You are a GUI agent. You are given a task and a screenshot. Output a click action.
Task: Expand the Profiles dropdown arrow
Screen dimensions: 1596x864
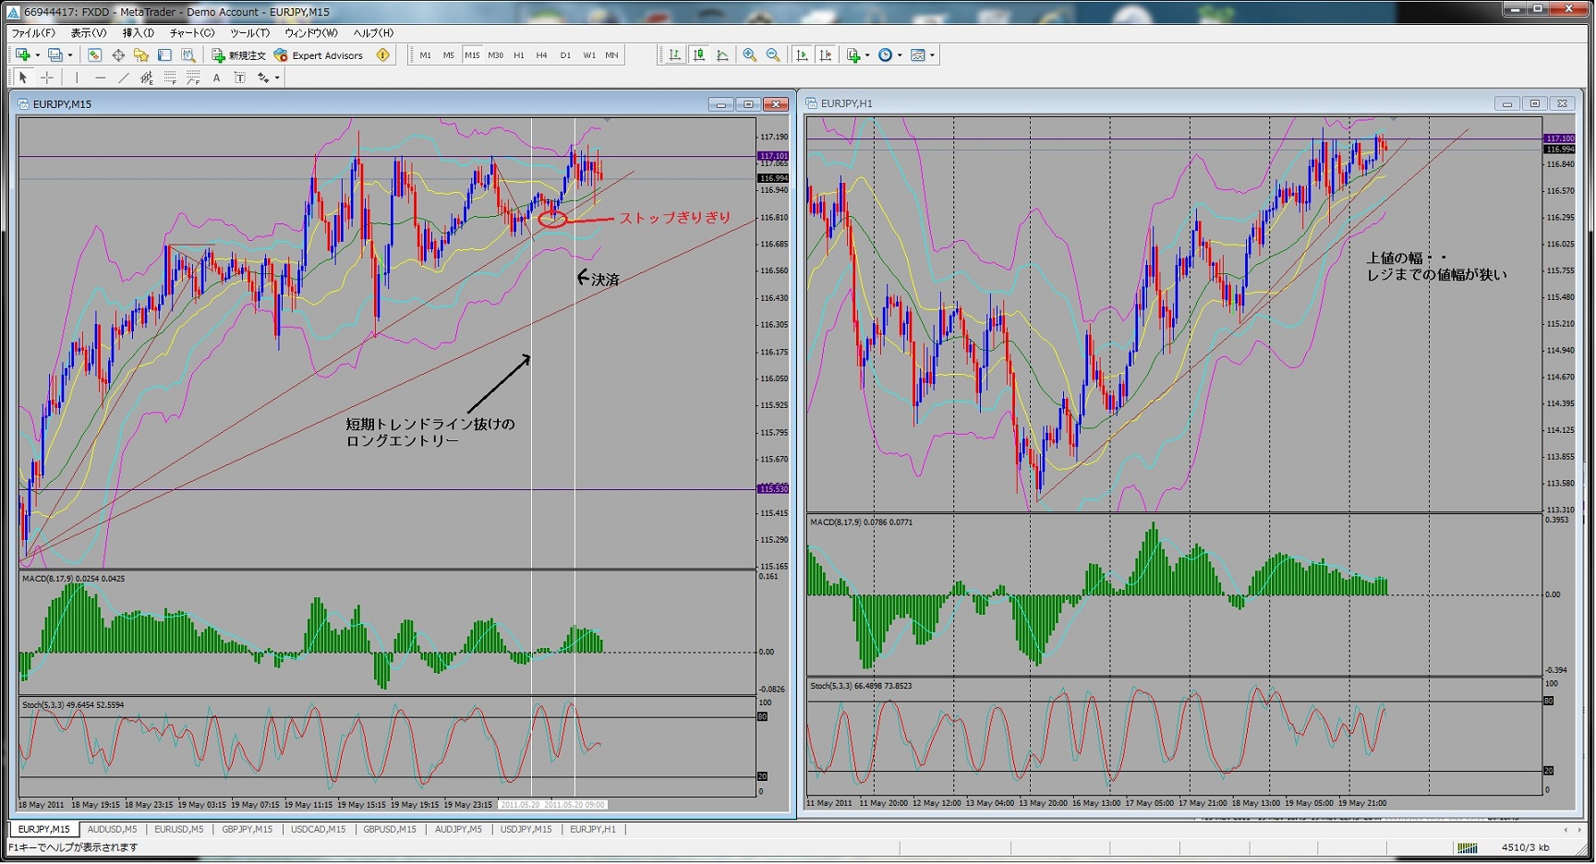click(69, 55)
